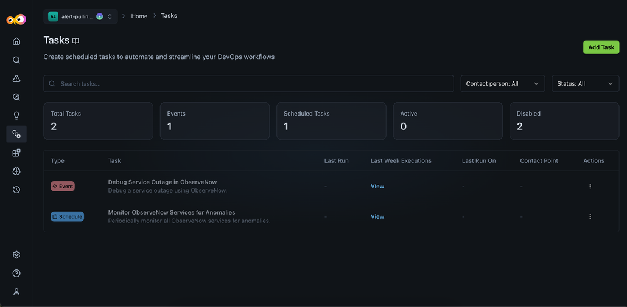The width and height of the screenshot is (627, 307).
Task: Open the magnifier with checkmark sidebar icon
Action: tap(16, 97)
